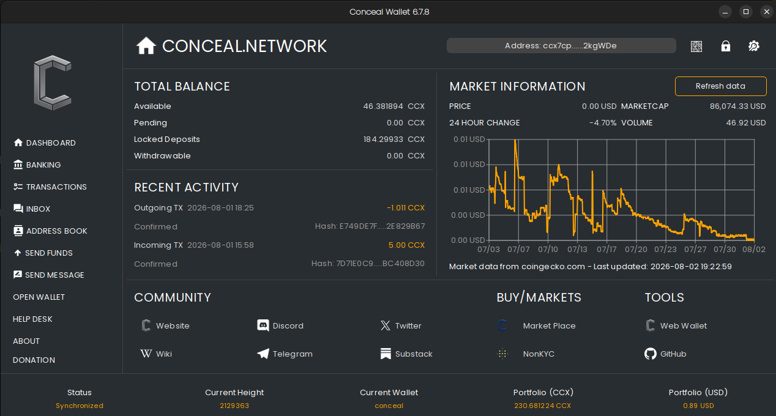
Task: Select SEND FUNDS menu item
Action: 49,253
